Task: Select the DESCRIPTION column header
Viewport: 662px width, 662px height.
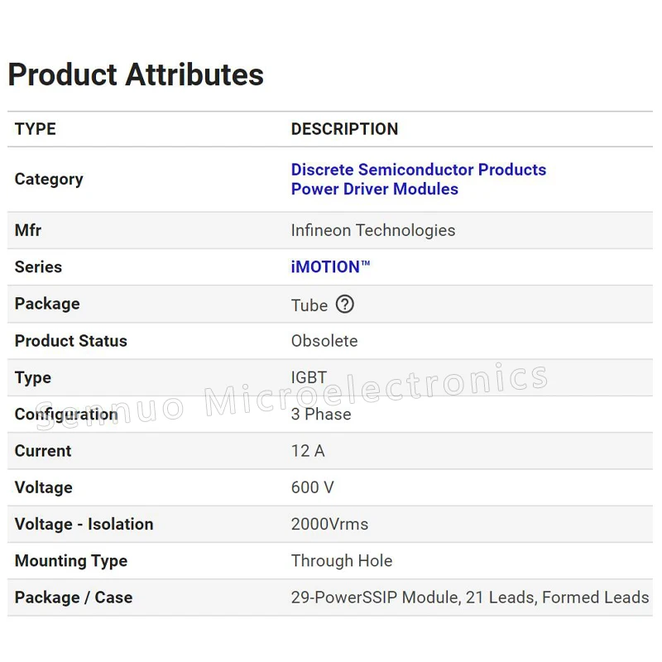Action: tap(344, 129)
